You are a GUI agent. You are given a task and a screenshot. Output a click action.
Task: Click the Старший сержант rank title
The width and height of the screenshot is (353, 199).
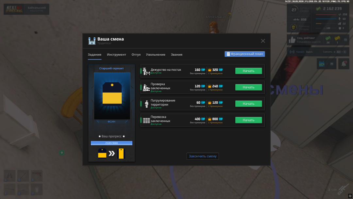click(111, 68)
